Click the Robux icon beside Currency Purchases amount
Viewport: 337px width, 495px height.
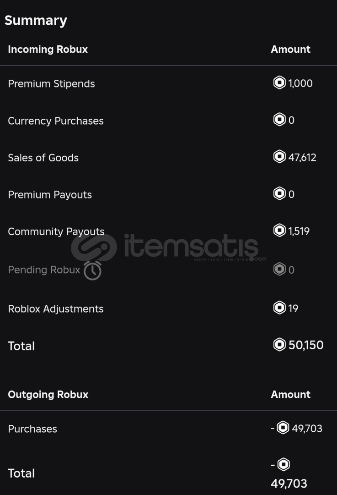pos(279,120)
